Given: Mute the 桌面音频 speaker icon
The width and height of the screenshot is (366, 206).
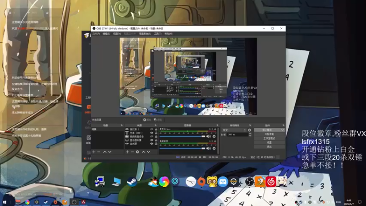Looking at the screenshot, I should [209, 148].
